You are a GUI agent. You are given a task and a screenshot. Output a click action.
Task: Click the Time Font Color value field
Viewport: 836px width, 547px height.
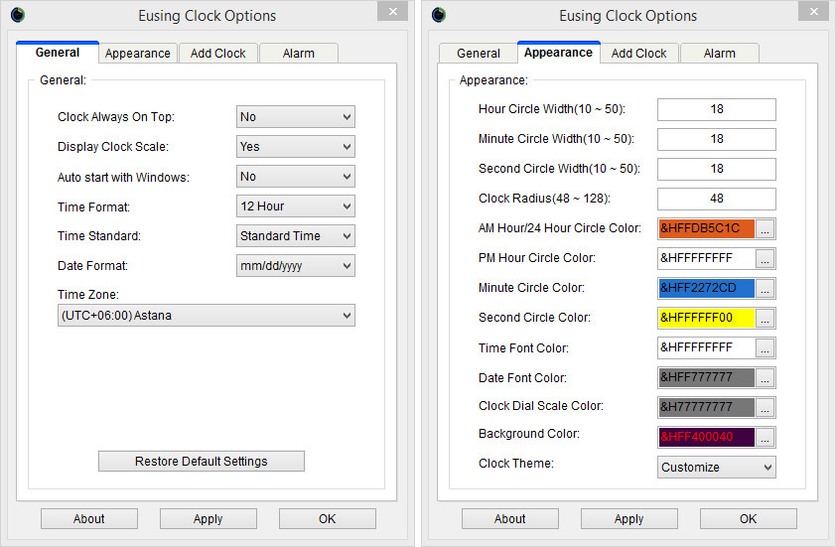(x=707, y=348)
